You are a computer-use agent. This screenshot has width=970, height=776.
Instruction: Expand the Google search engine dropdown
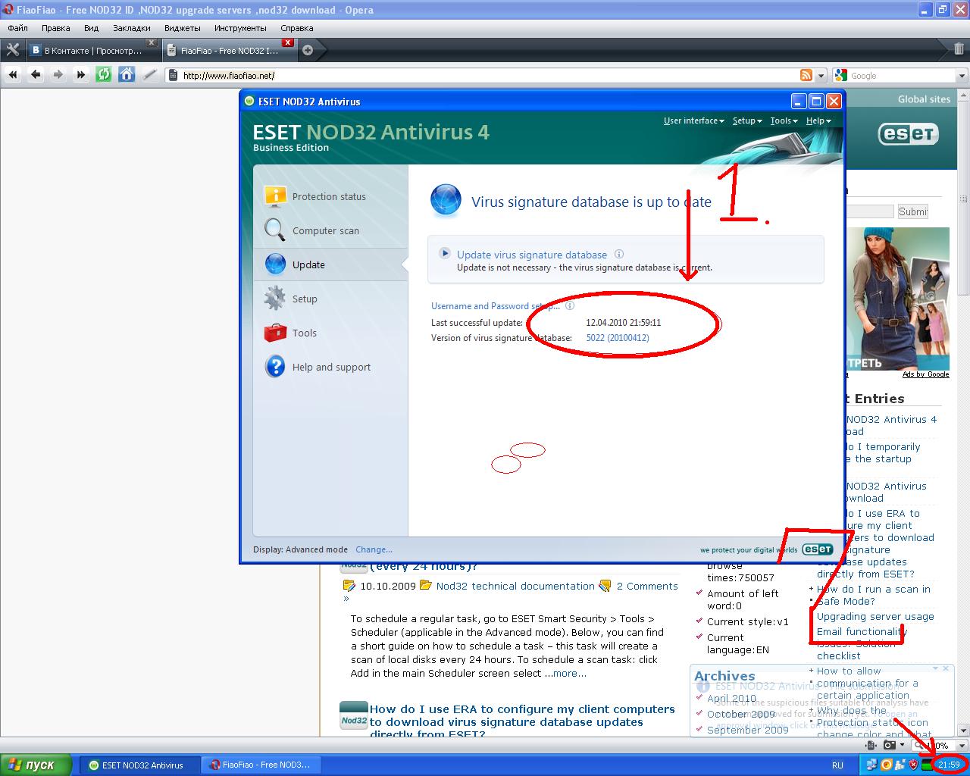pyautogui.click(x=962, y=76)
